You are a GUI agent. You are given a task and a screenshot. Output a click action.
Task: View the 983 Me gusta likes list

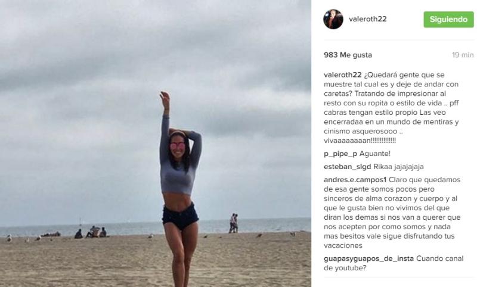pyautogui.click(x=348, y=55)
